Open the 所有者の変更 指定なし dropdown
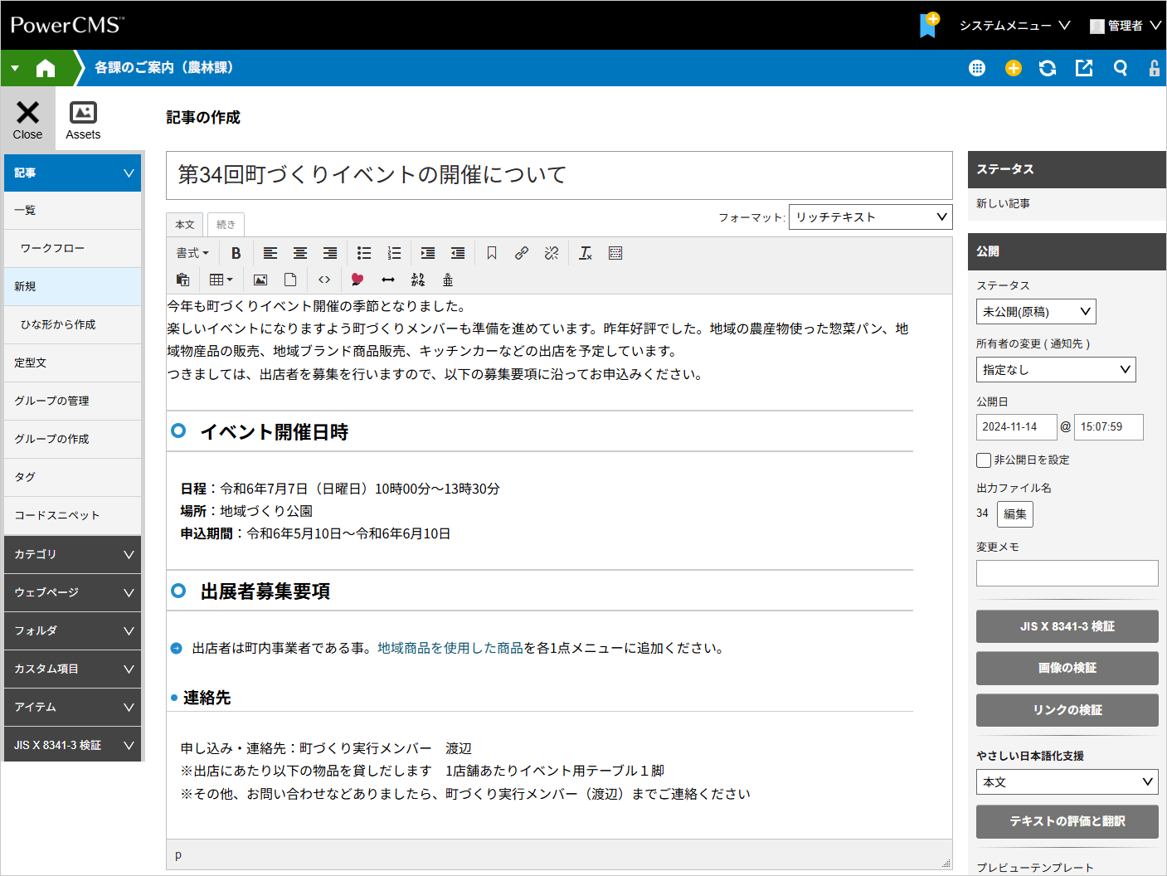Viewport: 1167px width, 876px height. (x=1056, y=369)
